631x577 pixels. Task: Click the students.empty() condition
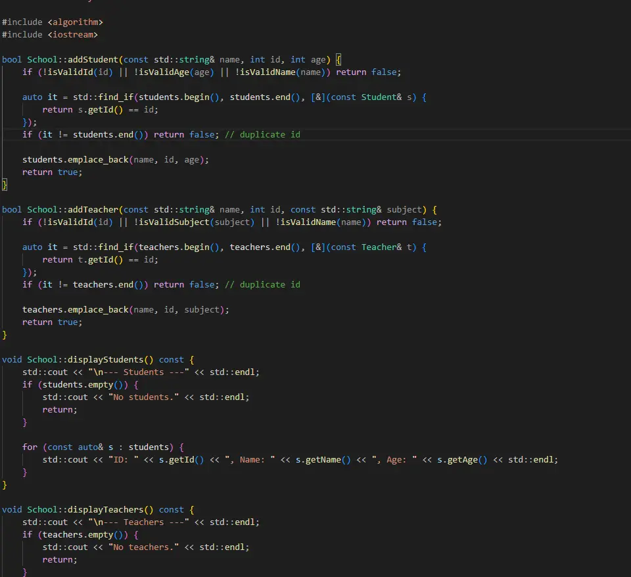point(83,384)
